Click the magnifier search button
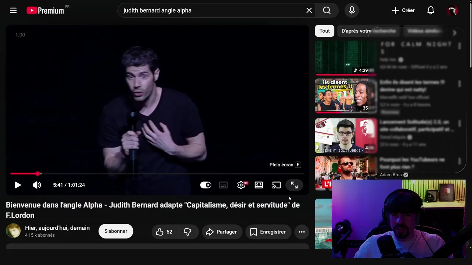472x265 pixels. (x=327, y=10)
